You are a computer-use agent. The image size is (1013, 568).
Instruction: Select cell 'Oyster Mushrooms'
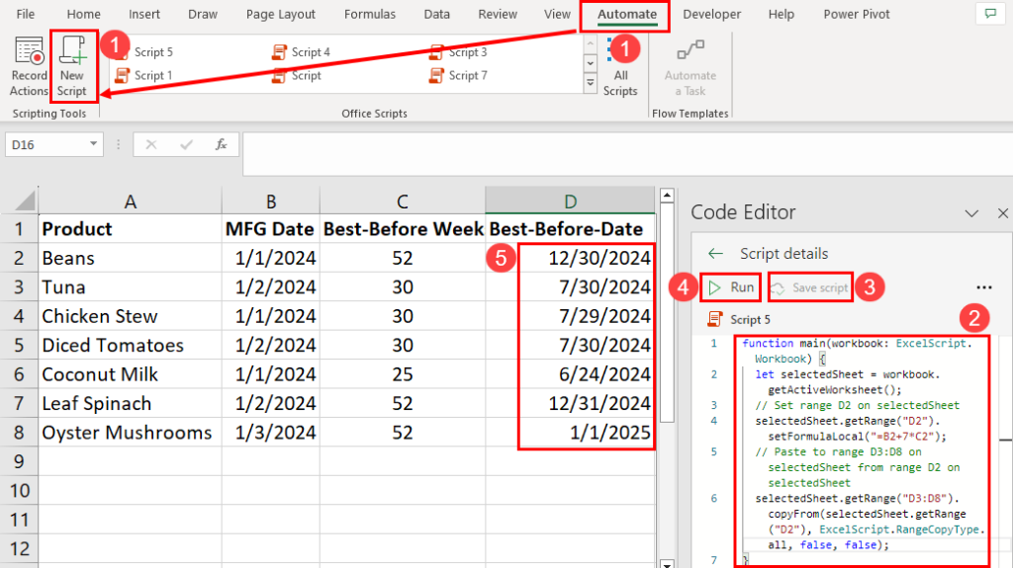point(130,433)
